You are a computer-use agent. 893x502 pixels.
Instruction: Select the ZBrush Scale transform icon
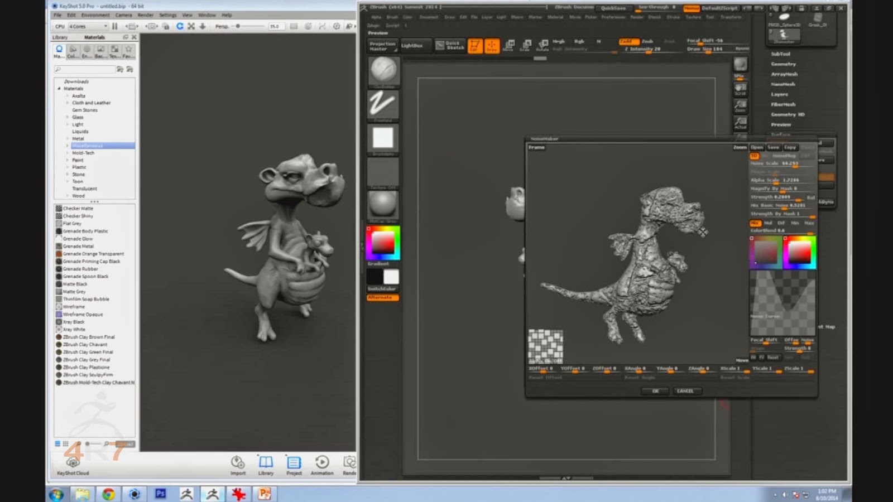[526, 45]
